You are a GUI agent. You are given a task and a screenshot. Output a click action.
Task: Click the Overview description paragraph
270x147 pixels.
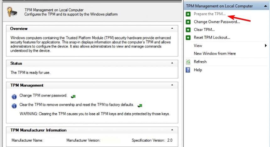click(x=90, y=44)
